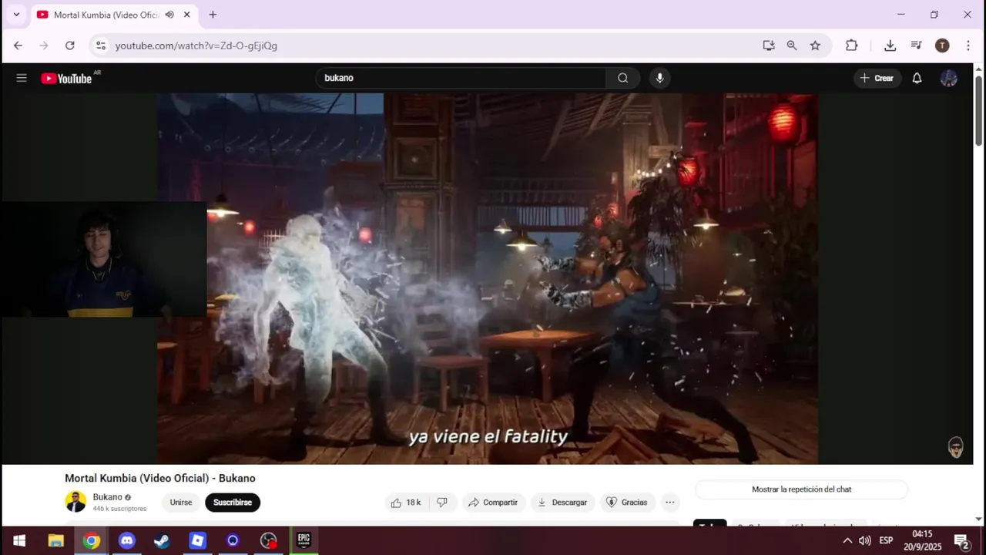Open the system volume control

[x=865, y=540]
